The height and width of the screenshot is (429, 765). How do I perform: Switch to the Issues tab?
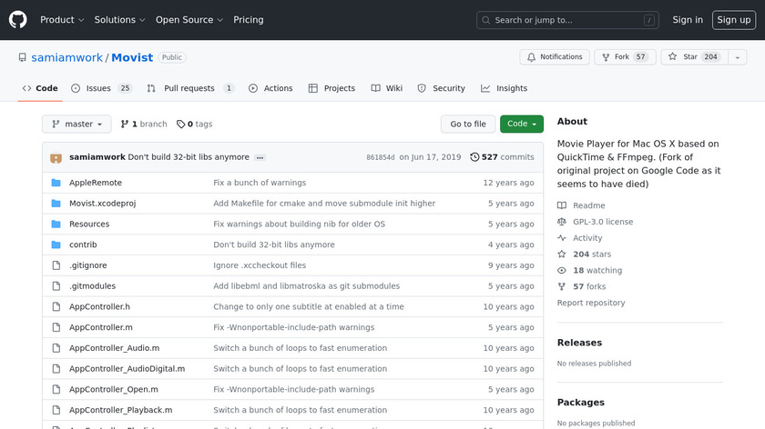point(101,88)
